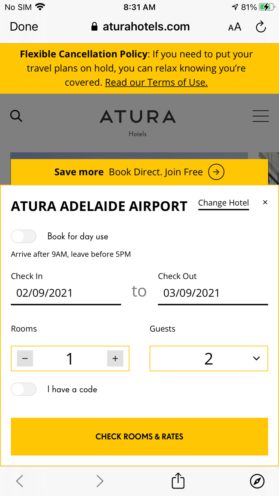
Task: Decrease Rooms with the minus stepper
Action: pyautogui.click(x=25, y=358)
